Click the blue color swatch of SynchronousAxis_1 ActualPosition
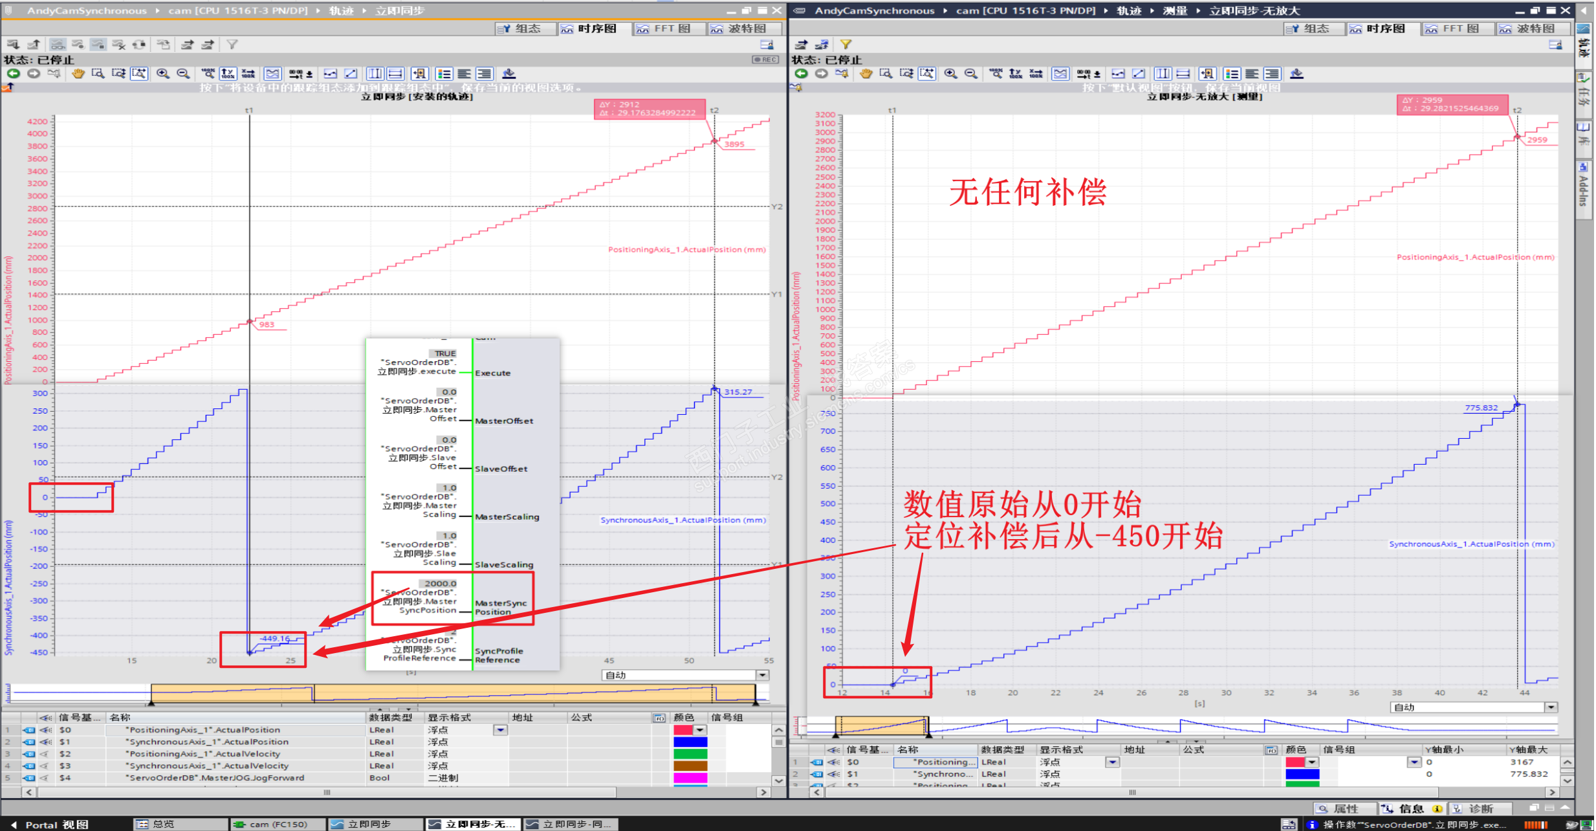Image resolution: width=1596 pixels, height=831 pixels. pos(690,742)
